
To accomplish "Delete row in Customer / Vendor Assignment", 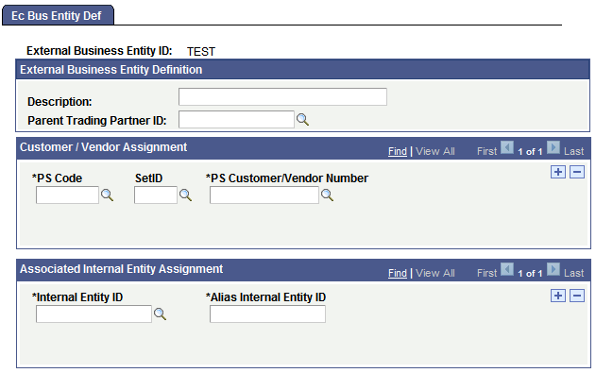I will 577,172.
